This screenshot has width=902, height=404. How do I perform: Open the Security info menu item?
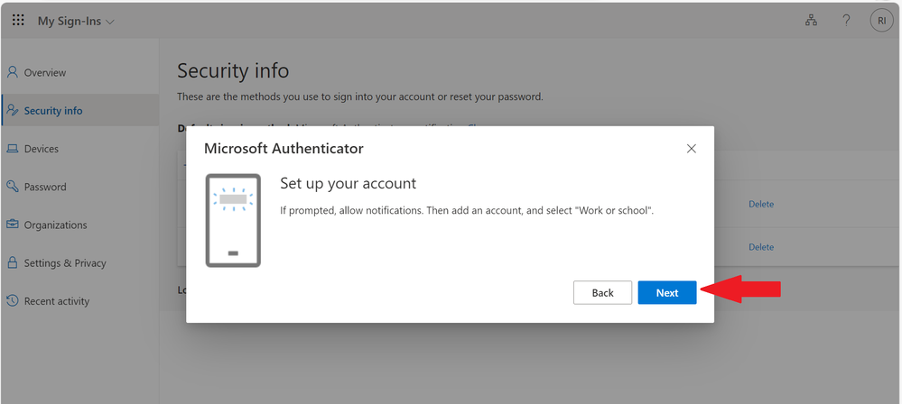point(53,111)
